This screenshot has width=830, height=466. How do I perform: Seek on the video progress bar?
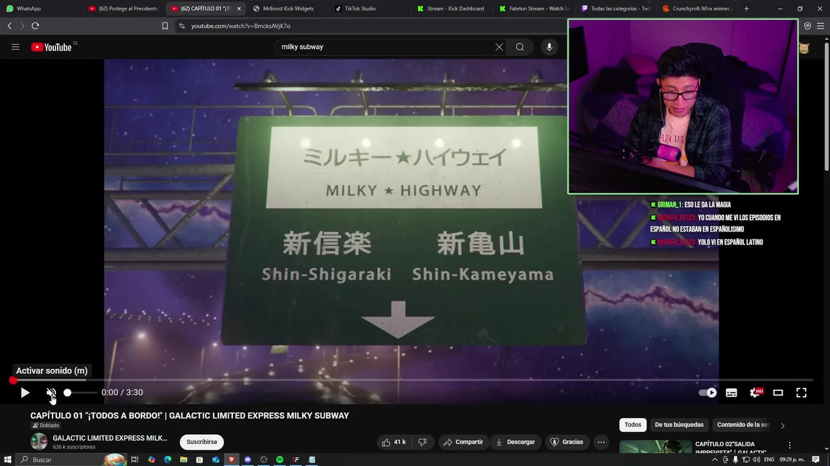click(412, 381)
